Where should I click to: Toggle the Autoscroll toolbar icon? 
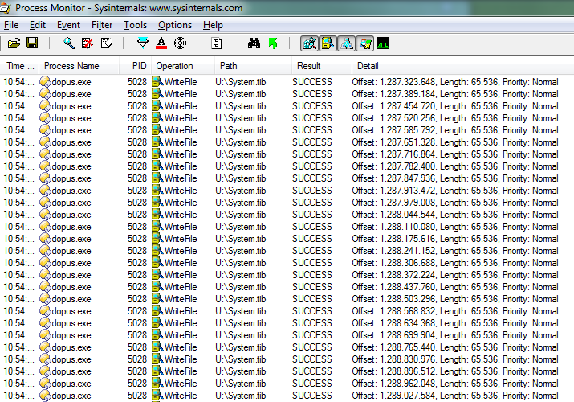coord(88,43)
